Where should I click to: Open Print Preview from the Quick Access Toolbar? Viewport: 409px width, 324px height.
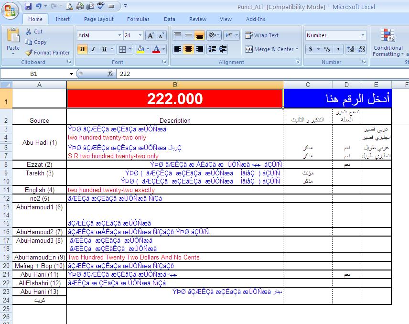69,6
